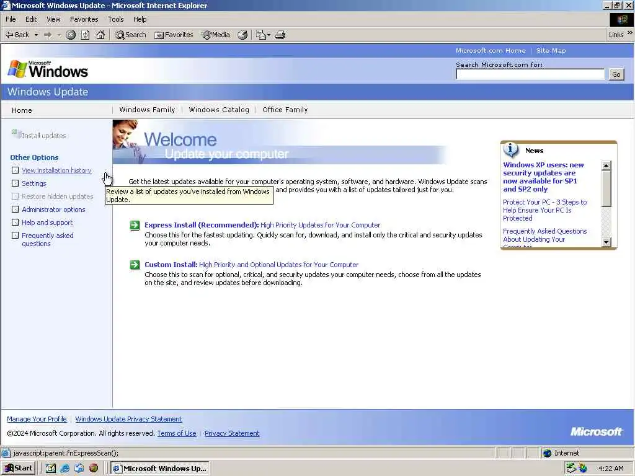Click the News info icon
The width and height of the screenshot is (635, 476).
tap(511, 150)
